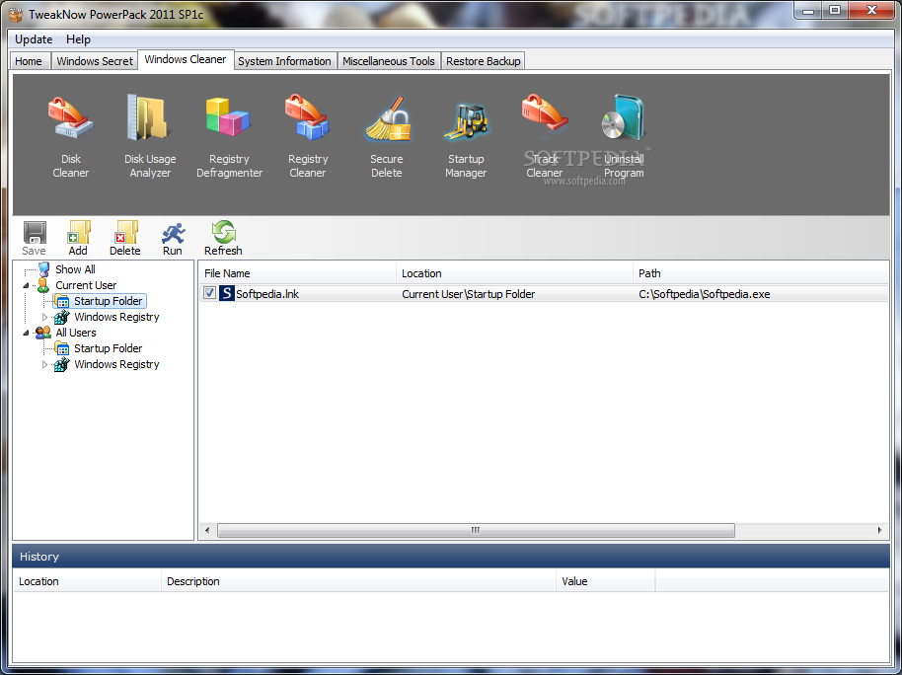
Task: Click the Current User\Startup Folder cell
Action: [x=468, y=294]
